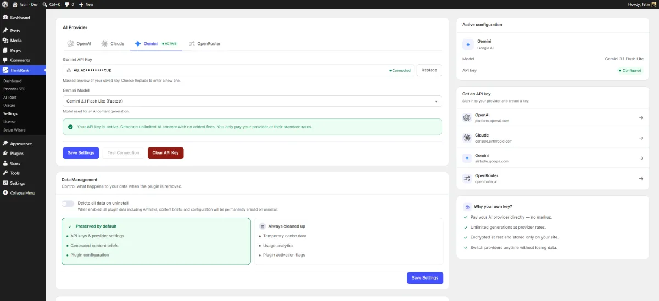The width and height of the screenshot is (659, 301).
Task: Switch to the OpenRouter provider tab
Action: 204,43
